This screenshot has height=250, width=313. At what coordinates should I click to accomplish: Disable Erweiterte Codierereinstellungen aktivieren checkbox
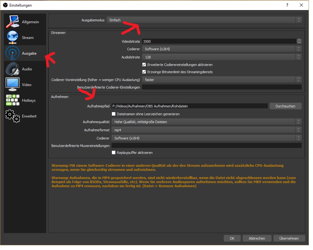tap(144, 65)
